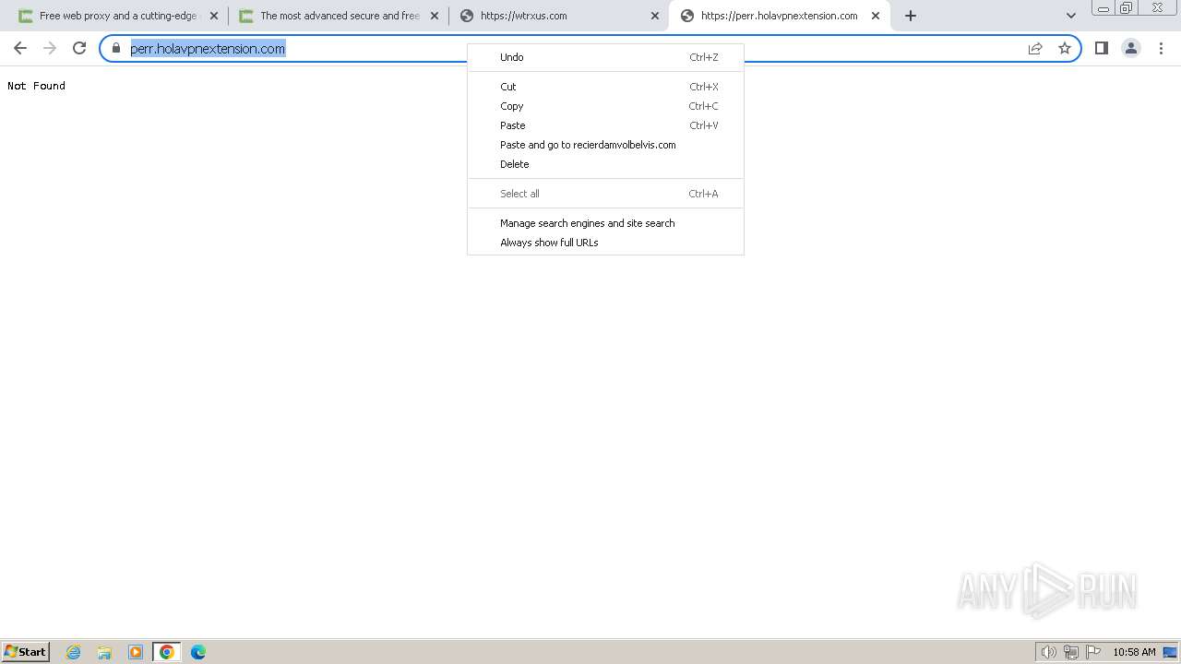Switch to the https://wtrxus.com tab
Image resolution: width=1181 pixels, height=664 pixels.
pyautogui.click(x=557, y=16)
